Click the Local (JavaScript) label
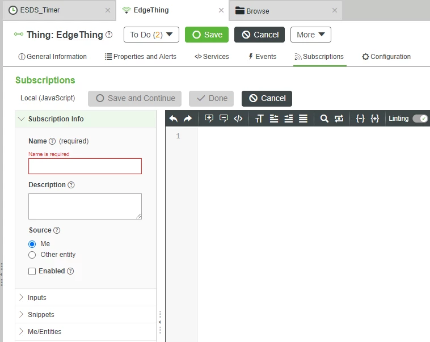 [x=48, y=98]
